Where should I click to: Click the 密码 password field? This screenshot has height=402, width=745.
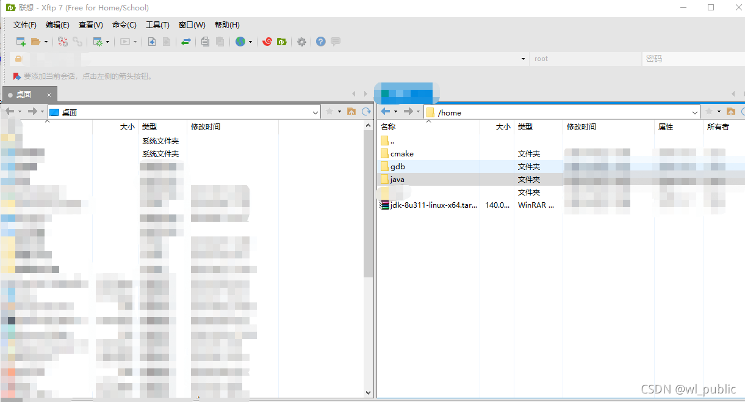pos(694,59)
